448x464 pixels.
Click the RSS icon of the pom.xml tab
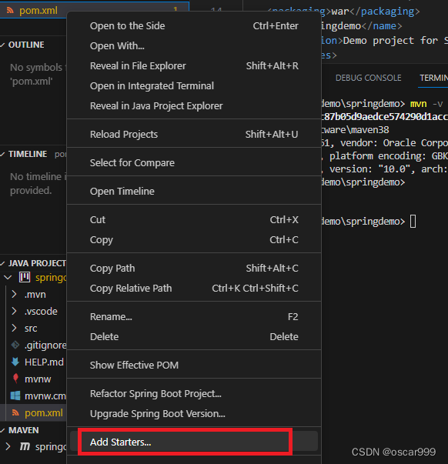(10, 10)
